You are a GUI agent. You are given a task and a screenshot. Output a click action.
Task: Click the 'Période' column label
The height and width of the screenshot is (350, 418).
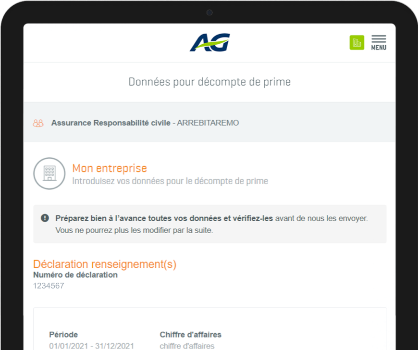coord(63,335)
